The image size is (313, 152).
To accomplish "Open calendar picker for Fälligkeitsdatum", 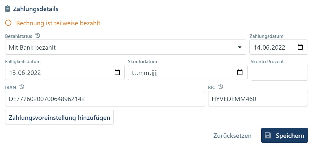I will (117, 72).
